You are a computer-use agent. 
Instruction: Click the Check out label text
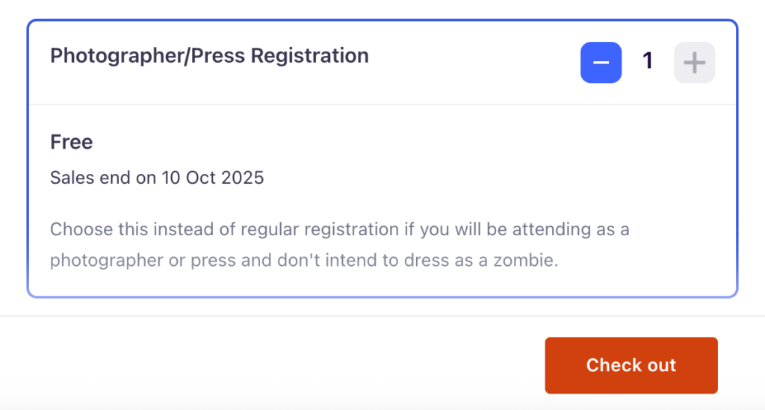click(631, 365)
